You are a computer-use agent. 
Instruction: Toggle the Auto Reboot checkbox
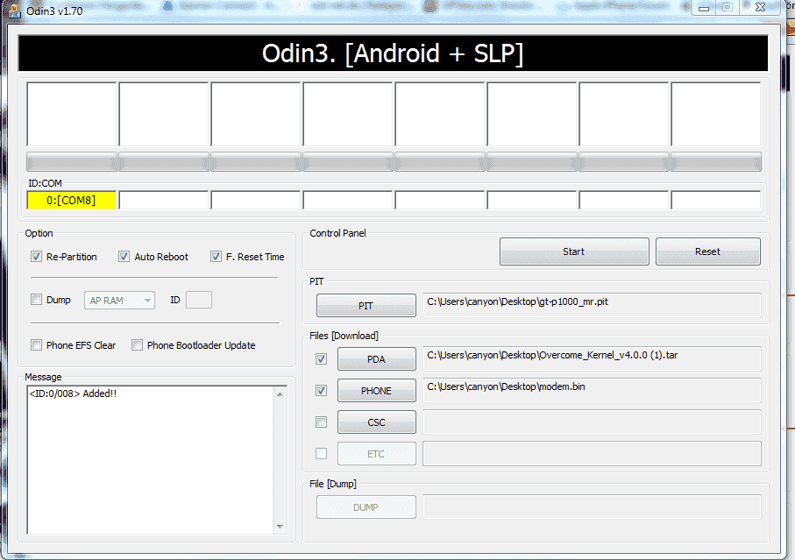point(124,257)
